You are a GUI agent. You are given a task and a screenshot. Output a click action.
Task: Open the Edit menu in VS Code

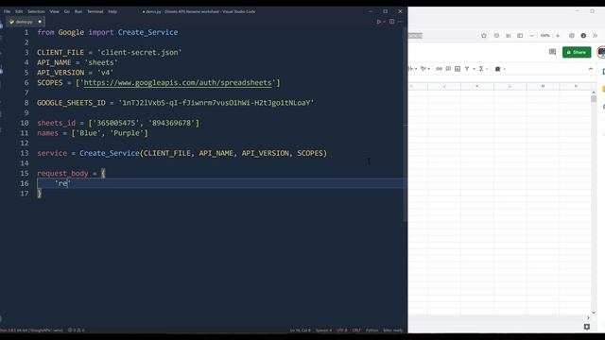19,11
